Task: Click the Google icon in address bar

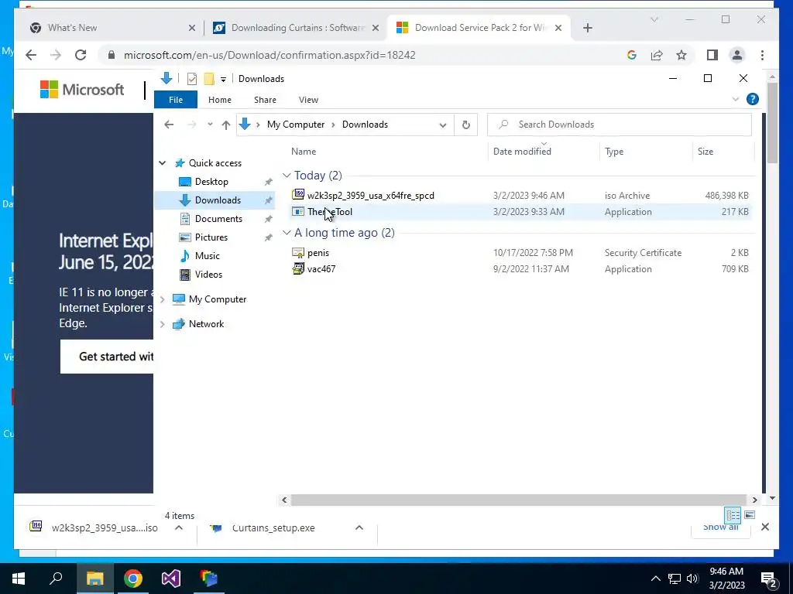Action: [x=632, y=56]
